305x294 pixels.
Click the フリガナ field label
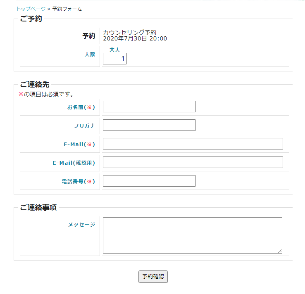click(84, 126)
